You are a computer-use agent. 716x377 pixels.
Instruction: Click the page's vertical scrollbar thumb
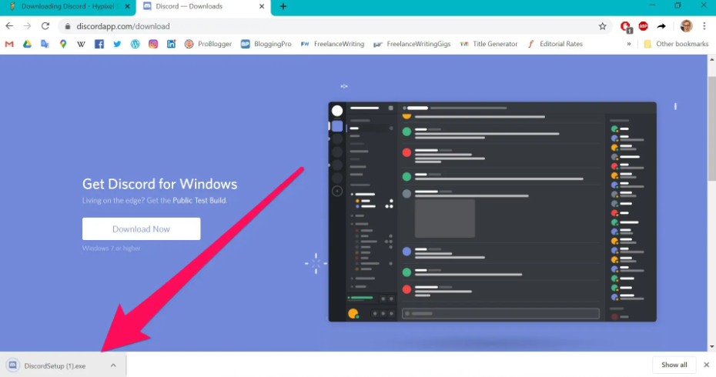coord(711,128)
